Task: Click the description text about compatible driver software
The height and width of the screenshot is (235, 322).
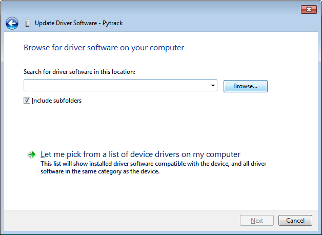Action: (153, 168)
